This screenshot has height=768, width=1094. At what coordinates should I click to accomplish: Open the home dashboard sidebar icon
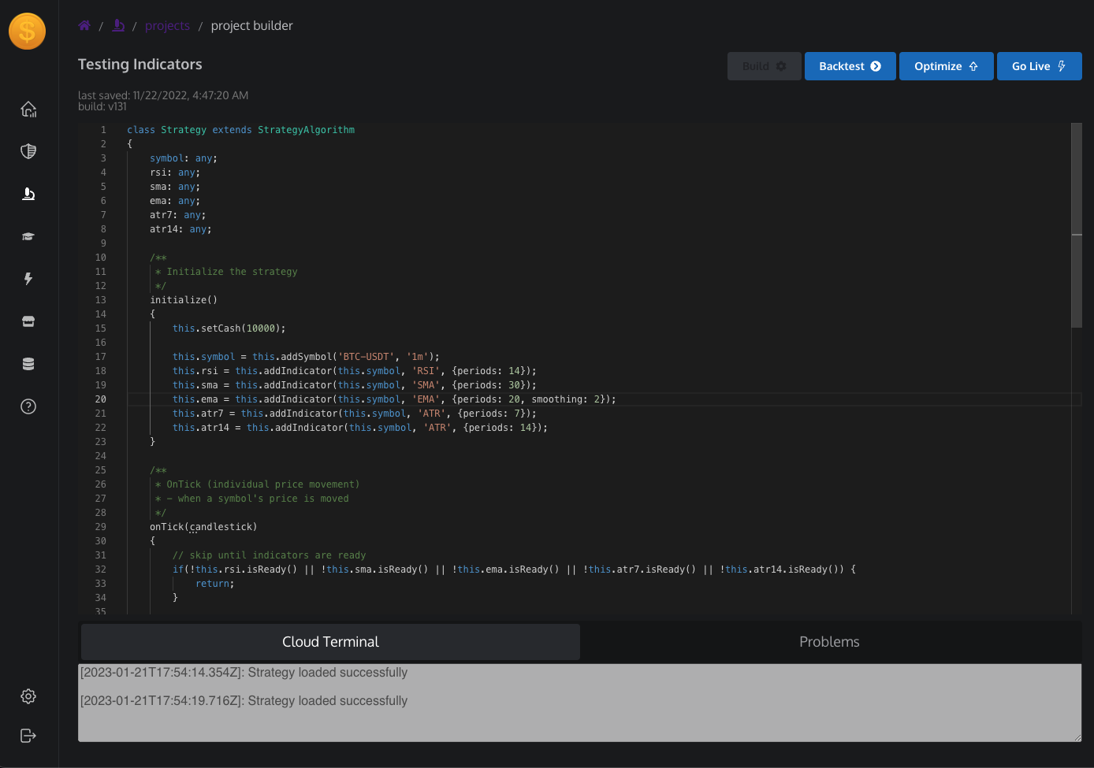pyautogui.click(x=28, y=109)
